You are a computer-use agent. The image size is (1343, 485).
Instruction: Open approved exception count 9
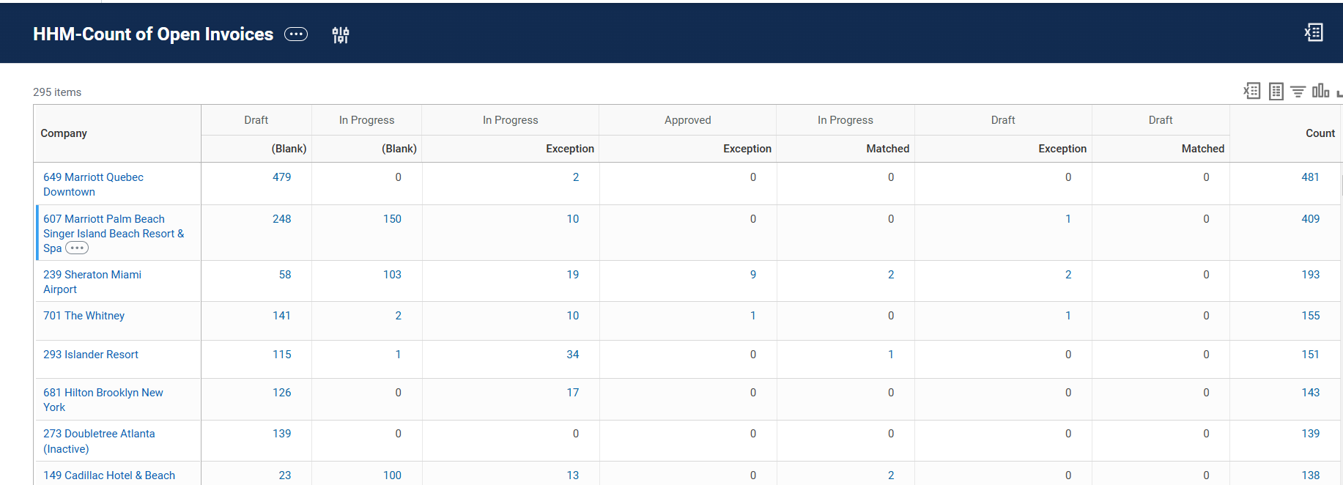click(x=753, y=275)
